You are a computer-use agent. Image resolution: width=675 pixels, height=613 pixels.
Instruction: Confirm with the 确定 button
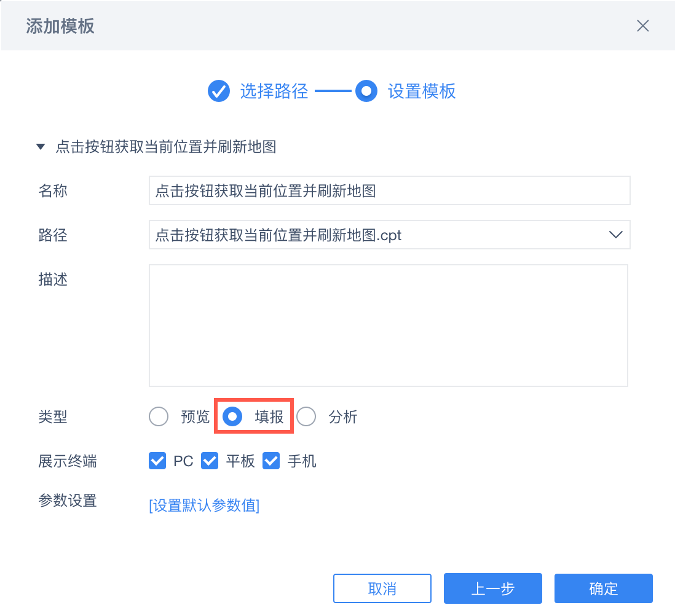coord(603,588)
